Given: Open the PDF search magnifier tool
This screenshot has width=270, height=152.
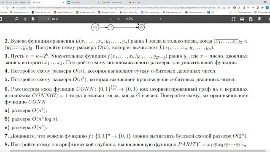Looking at the screenshot, I should [16, 19].
